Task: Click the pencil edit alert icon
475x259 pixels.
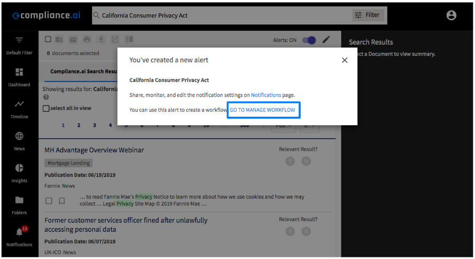Action: tap(326, 39)
